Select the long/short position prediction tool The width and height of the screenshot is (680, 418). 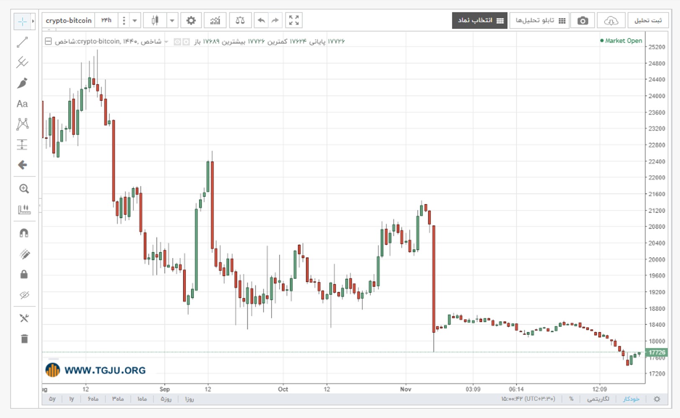click(22, 145)
